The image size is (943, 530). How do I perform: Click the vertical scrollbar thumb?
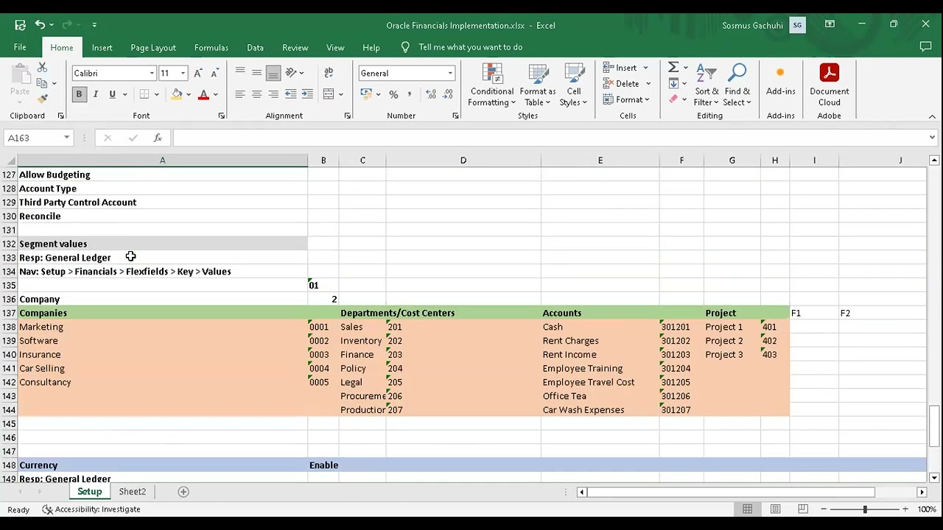pyautogui.click(x=933, y=426)
